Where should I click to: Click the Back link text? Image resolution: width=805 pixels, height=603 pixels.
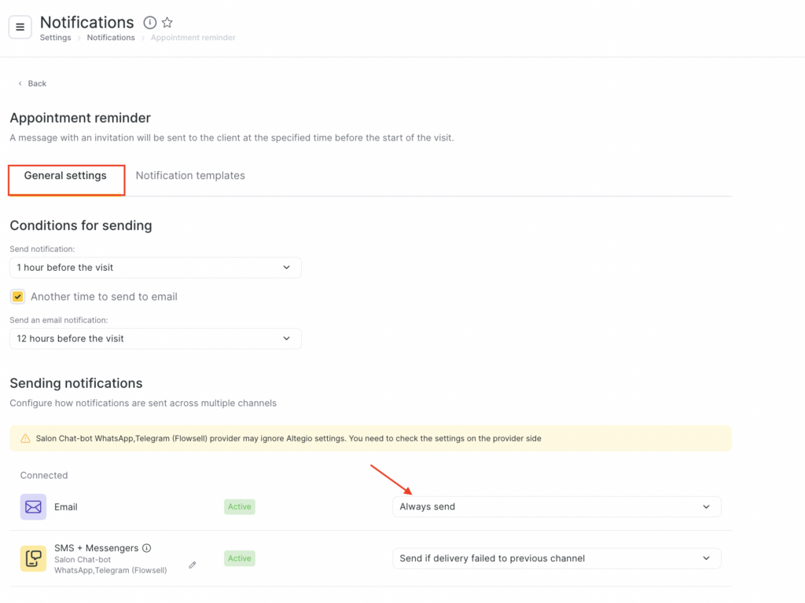(37, 83)
